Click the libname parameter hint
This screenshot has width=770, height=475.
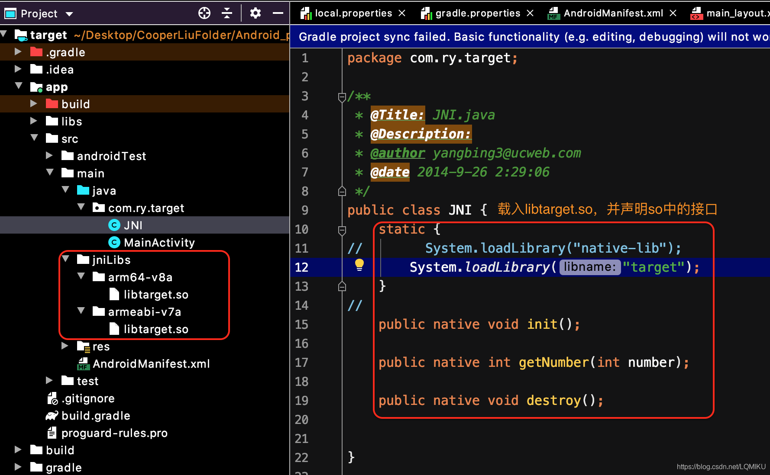click(x=590, y=267)
